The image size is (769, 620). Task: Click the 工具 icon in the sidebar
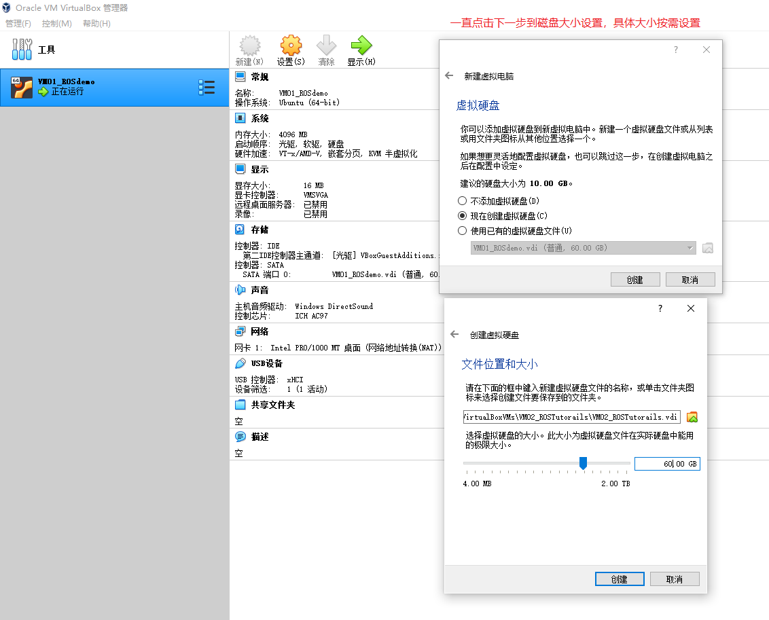22,49
